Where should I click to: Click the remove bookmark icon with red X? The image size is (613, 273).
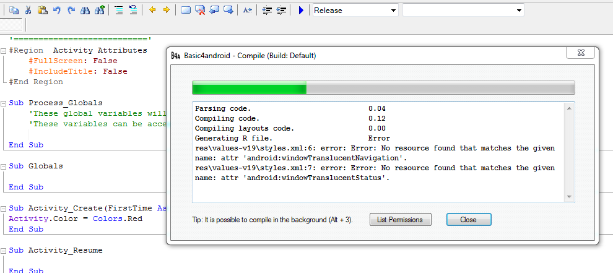click(200, 11)
